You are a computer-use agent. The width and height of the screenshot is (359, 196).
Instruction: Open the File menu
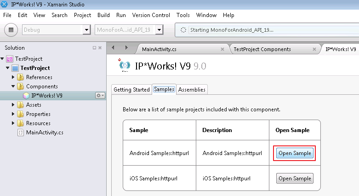7,15
